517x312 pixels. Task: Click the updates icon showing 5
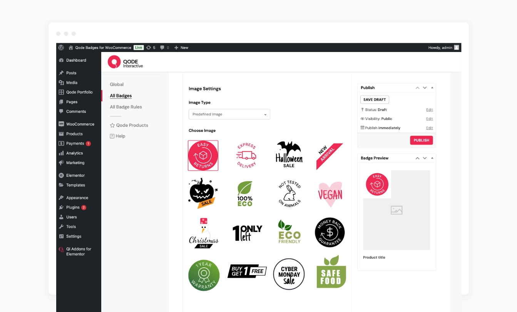click(151, 48)
